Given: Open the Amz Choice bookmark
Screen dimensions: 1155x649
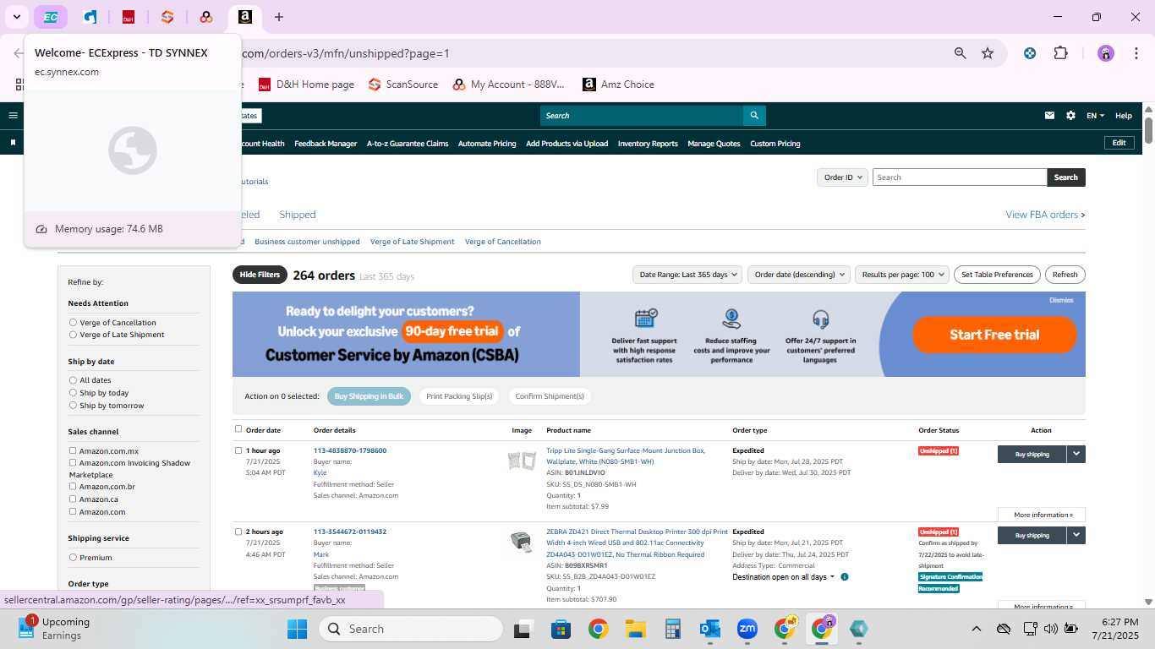Looking at the screenshot, I should tap(618, 85).
